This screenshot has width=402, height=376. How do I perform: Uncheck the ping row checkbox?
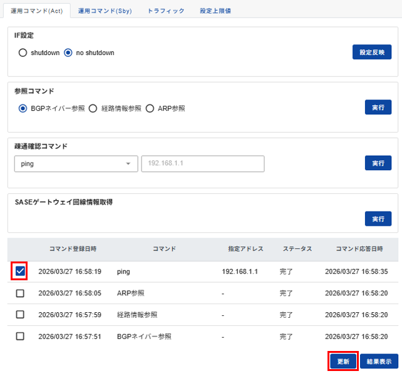point(20,272)
